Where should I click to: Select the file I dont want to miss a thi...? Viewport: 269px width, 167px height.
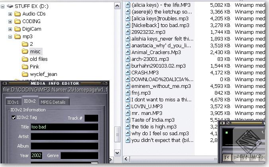(161, 100)
